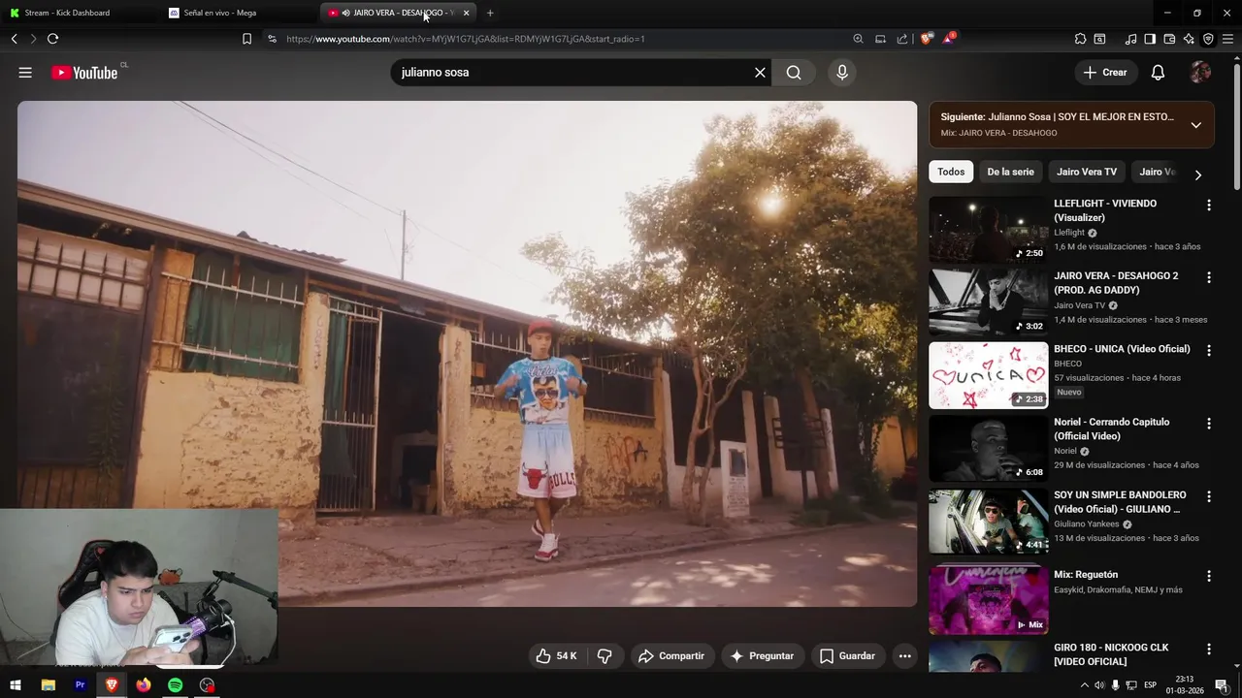Image resolution: width=1242 pixels, height=698 pixels.
Task: Open Jairo Vera TV channel link
Action: 1079,305
